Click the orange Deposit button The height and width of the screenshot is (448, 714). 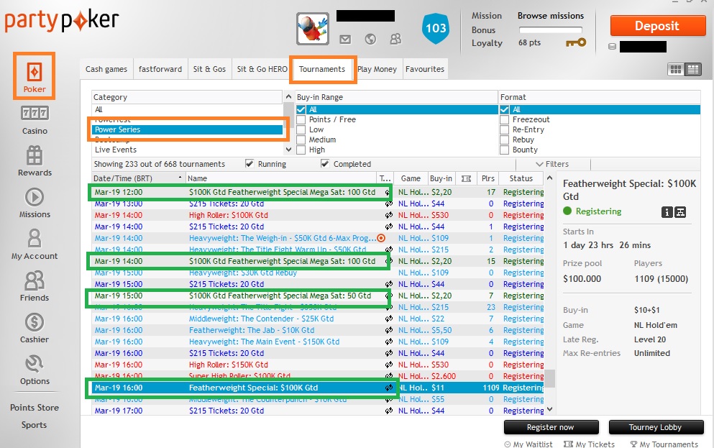pos(657,26)
